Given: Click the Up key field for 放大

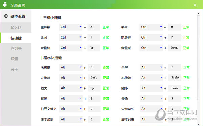Looking at the screenshot, I should click(x=94, y=88).
